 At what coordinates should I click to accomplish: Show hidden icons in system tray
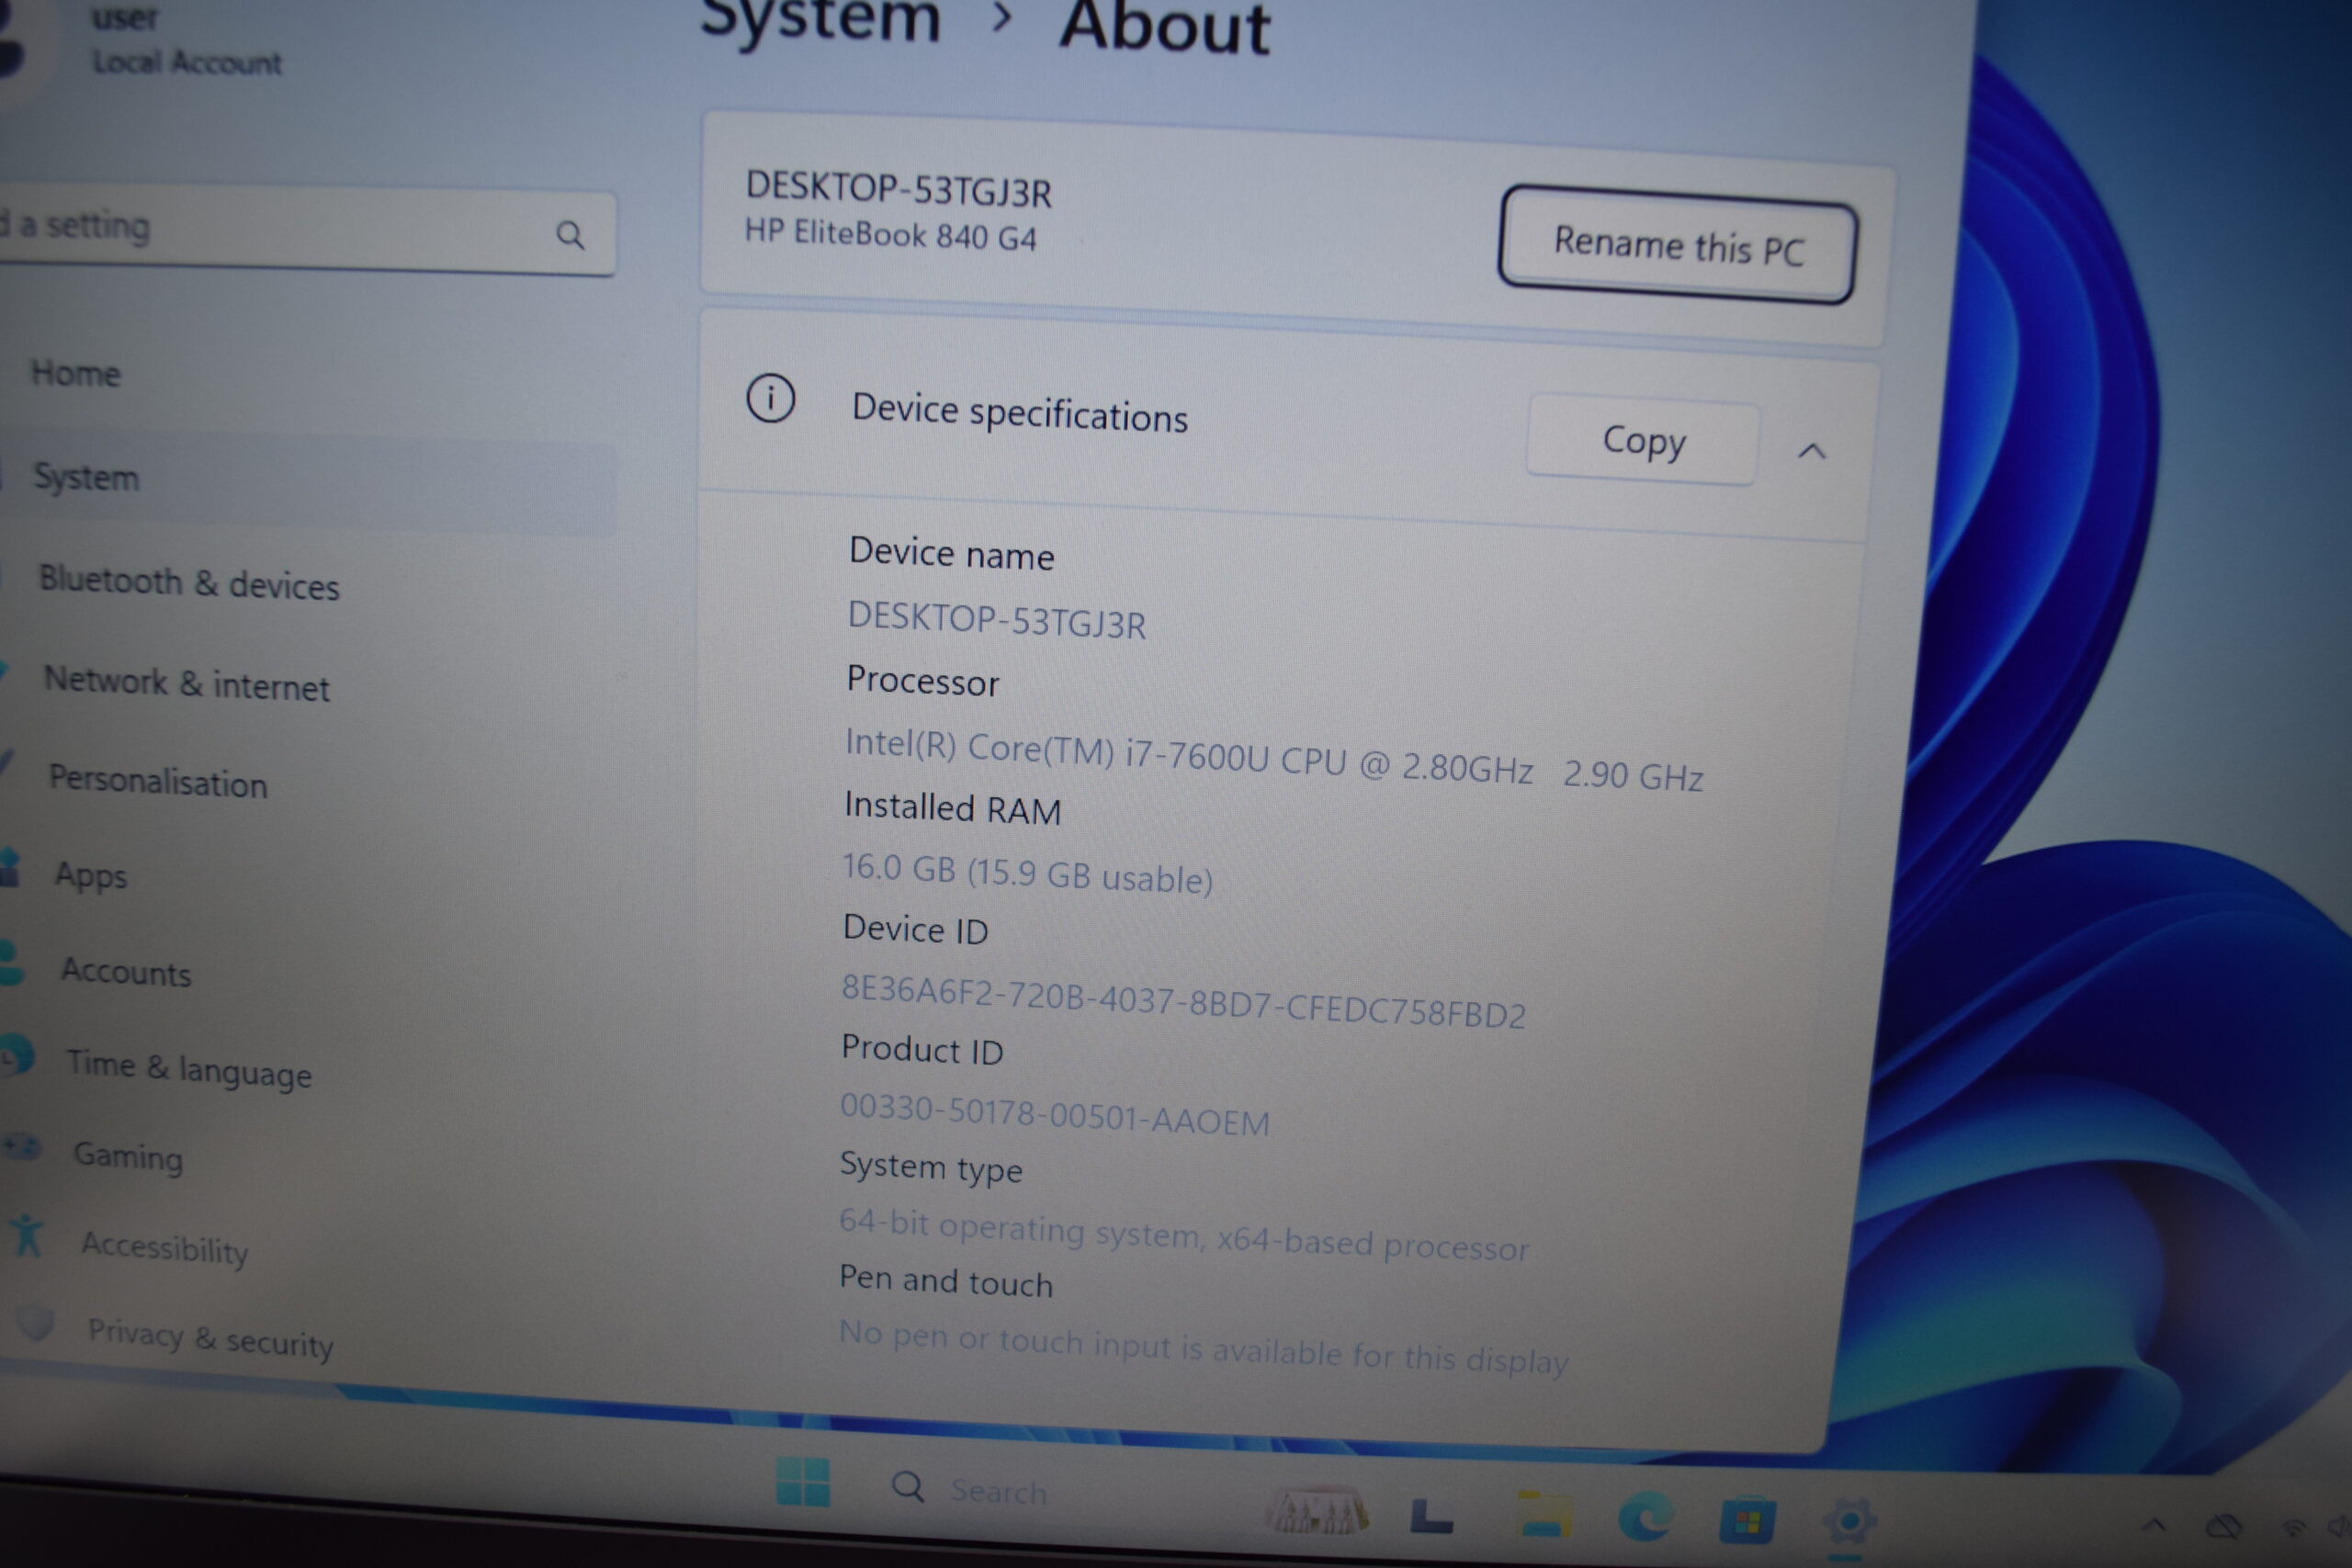2155,1526
